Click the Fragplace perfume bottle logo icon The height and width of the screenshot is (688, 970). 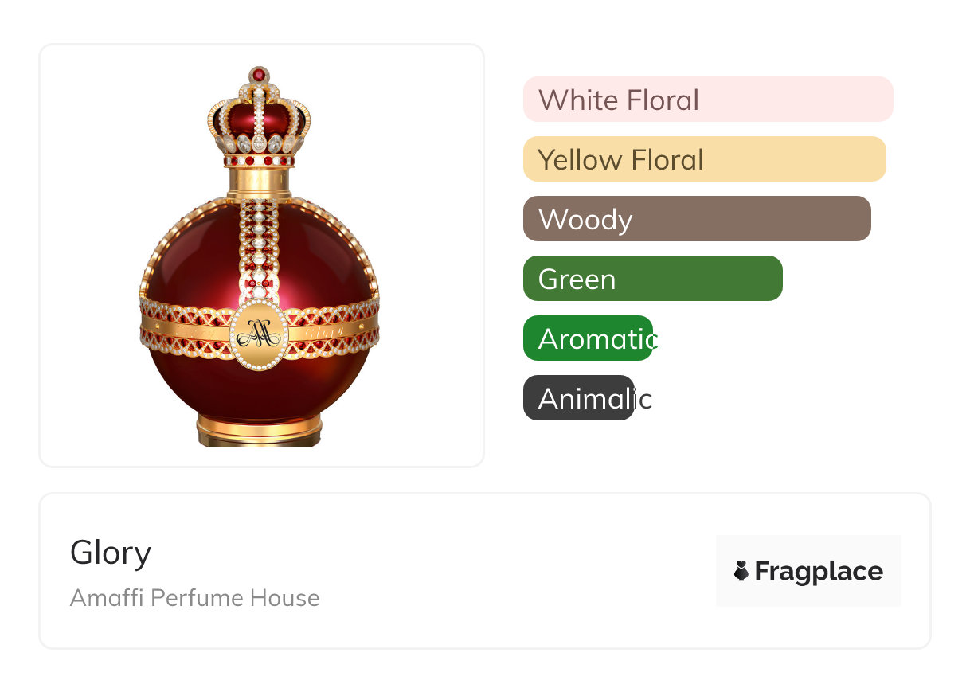[x=741, y=571]
